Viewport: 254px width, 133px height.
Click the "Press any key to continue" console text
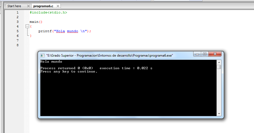pos(69,71)
